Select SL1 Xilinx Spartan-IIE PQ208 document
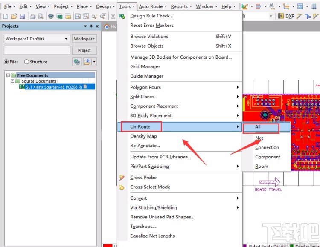The image size is (320, 247). coord(53,87)
